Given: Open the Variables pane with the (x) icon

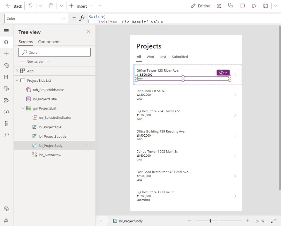Looking at the screenshot, I should [7, 111].
